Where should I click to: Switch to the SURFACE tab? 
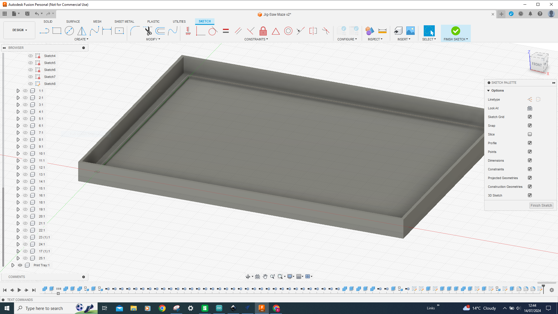click(73, 22)
